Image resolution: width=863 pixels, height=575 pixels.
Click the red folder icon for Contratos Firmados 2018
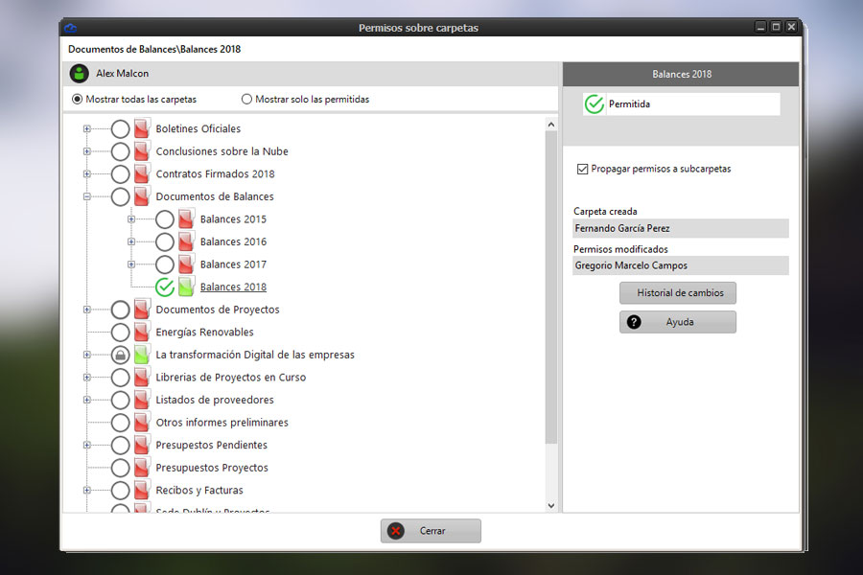(x=142, y=173)
